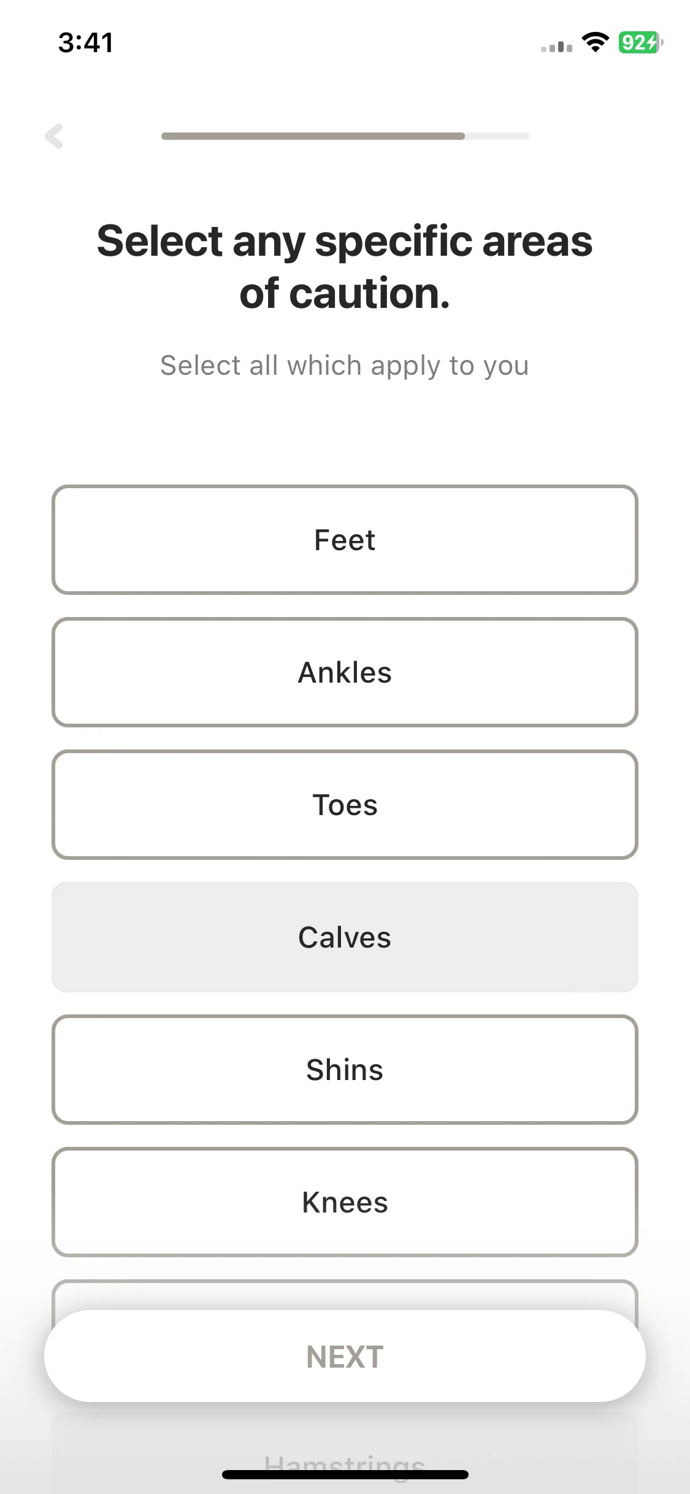The width and height of the screenshot is (690, 1494).
Task: Tap the partially hidden option above NEXT
Action: [x=345, y=1294]
